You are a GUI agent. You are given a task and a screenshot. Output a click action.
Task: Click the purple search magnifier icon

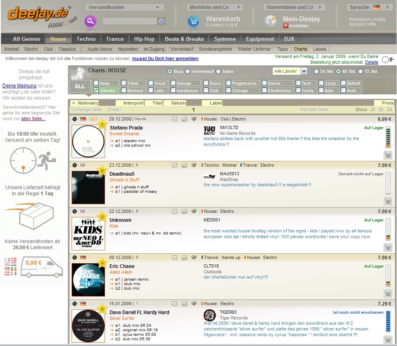[90, 21]
